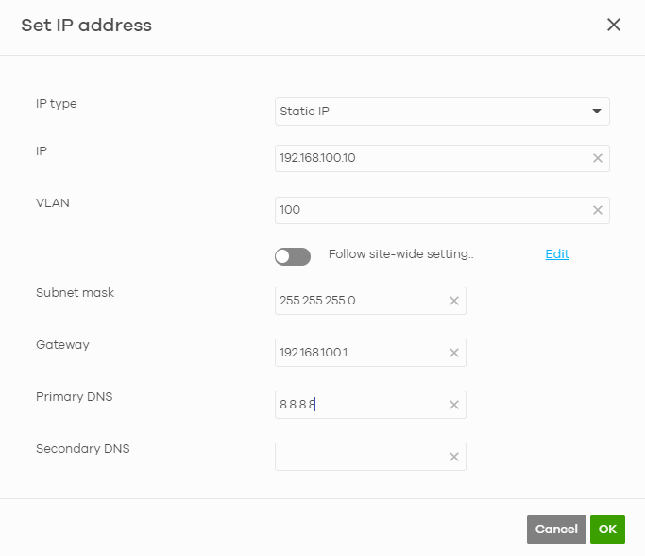645x556 pixels.
Task: Clear the IP field with its X icon
Action: pyautogui.click(x=597, y=158)
